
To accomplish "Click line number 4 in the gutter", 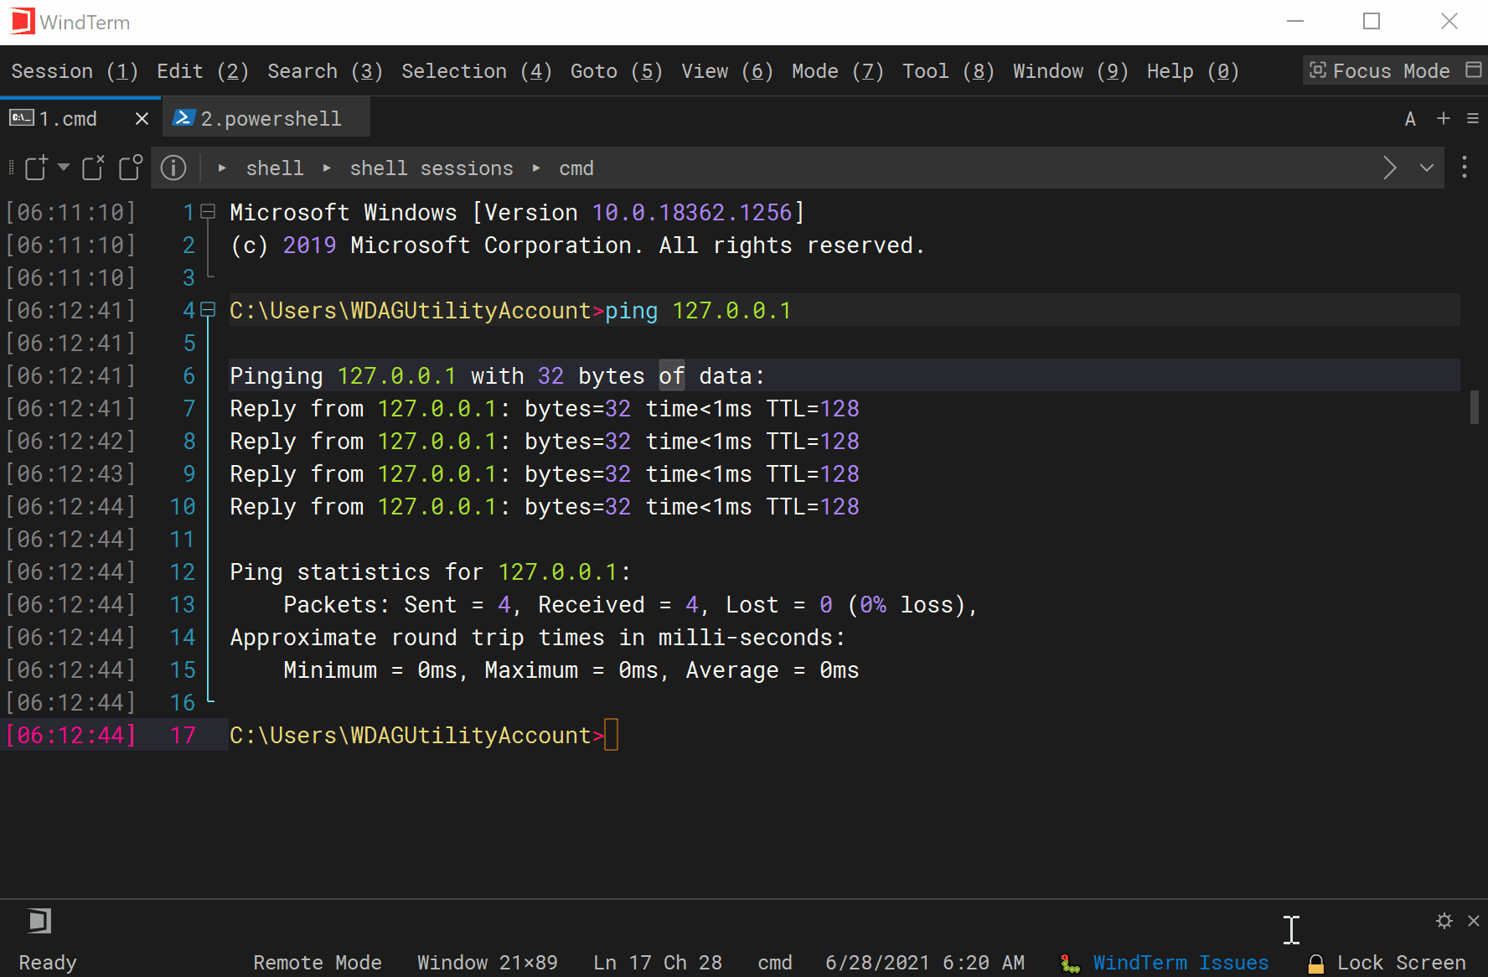I will pyautogui.click(x=189, y=311).
